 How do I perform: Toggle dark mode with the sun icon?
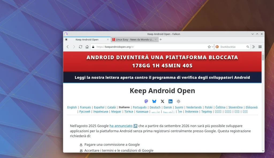coord(178,101)
